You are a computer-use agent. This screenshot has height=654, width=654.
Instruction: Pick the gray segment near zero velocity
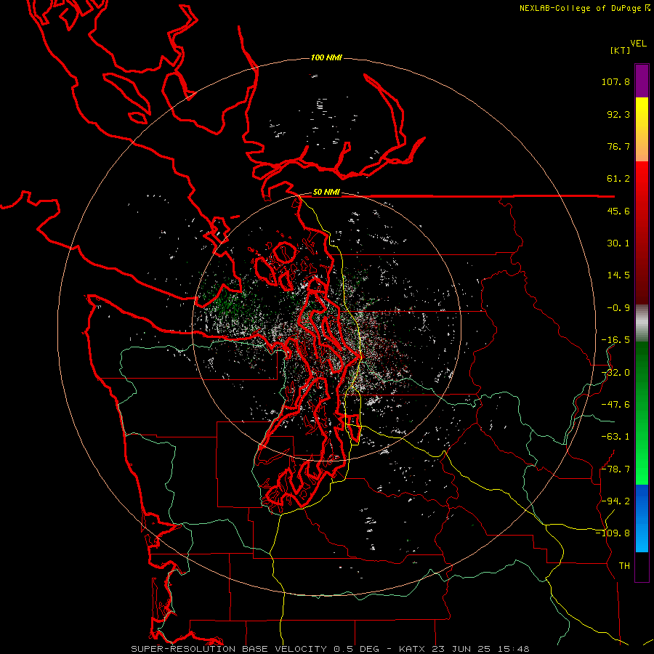tap(642, 323)
